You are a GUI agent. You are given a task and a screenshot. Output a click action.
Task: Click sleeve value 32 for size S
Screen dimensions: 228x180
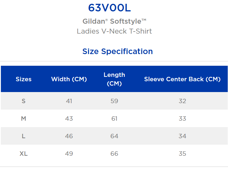pyautogui.click(x=182, y=101)
